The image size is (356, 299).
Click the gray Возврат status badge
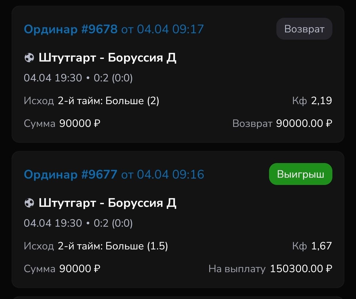coord(304,29)
